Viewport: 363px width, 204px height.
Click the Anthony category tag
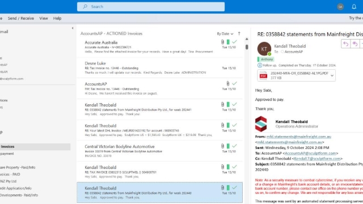click(x=265, y=59)
